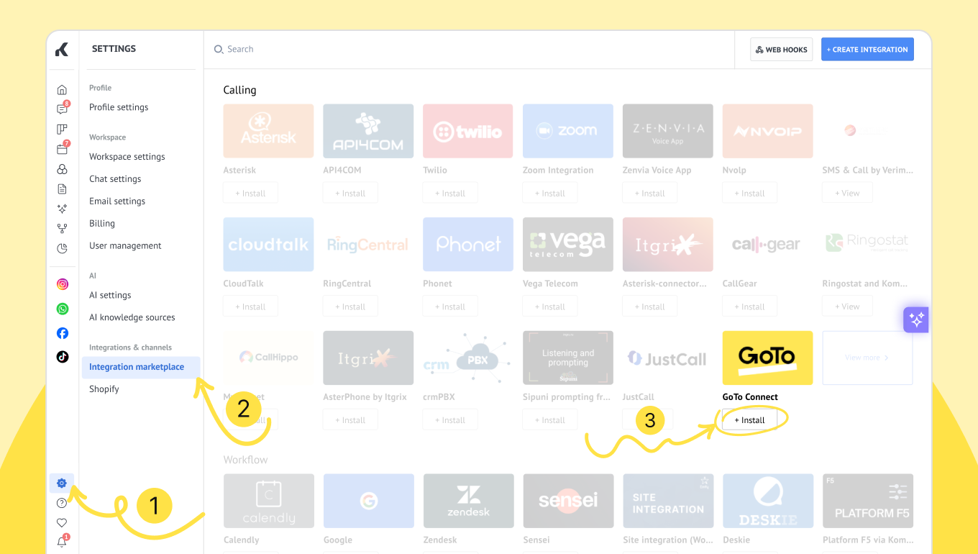View the SMS & Call by Verim integration

pyautogui.click(x=847, y=194)
